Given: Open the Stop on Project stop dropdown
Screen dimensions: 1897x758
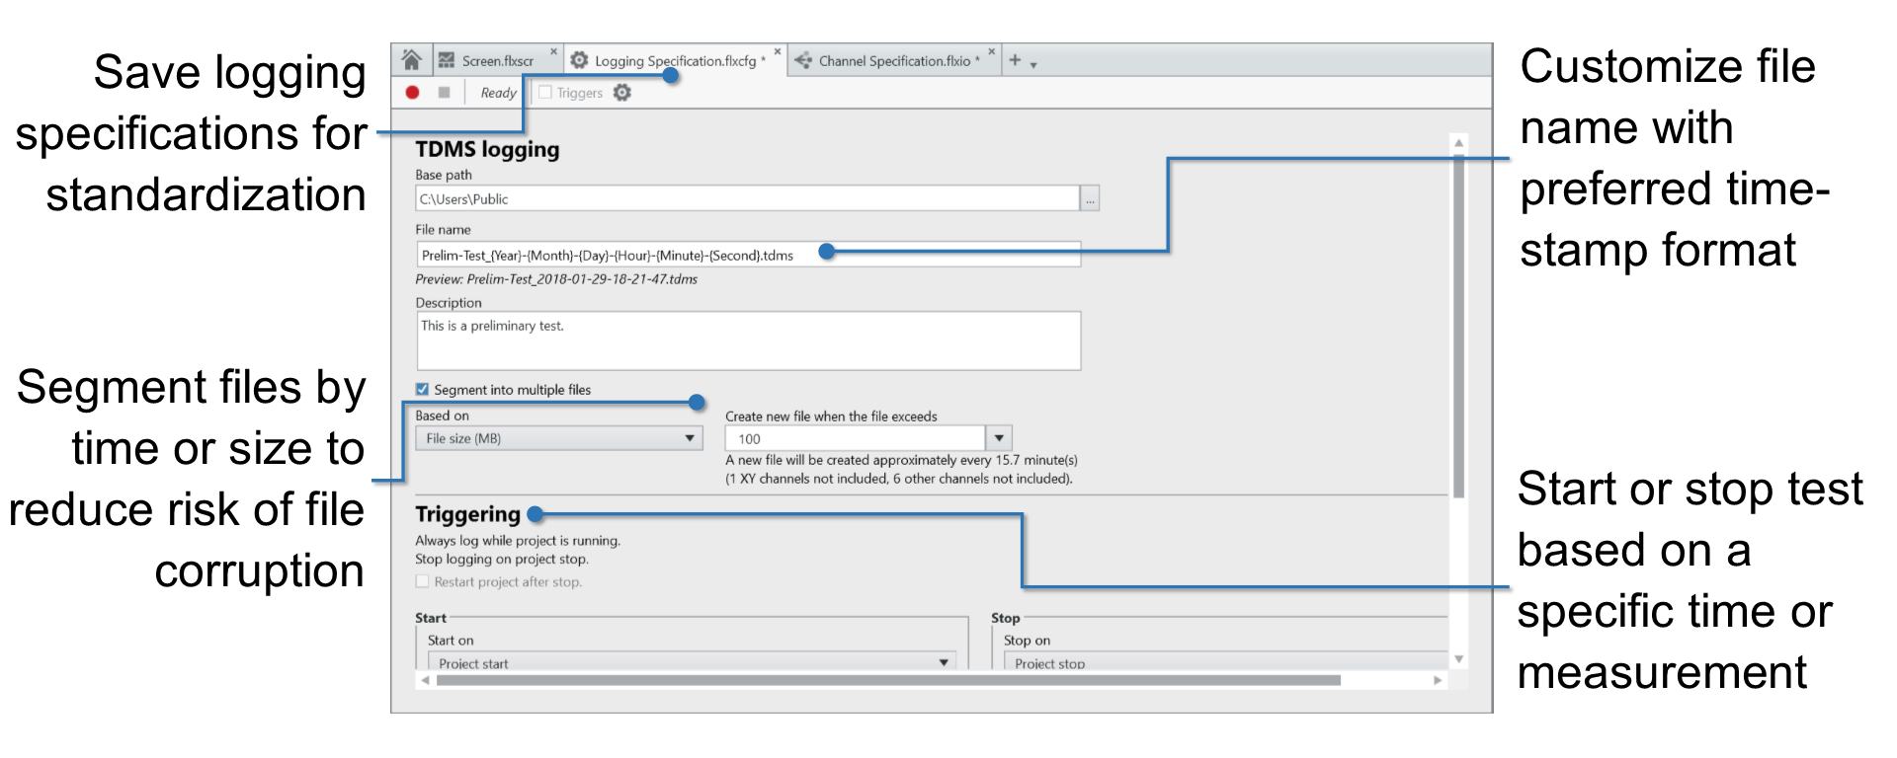Looking at the screenshot, I should point(1225,662).
